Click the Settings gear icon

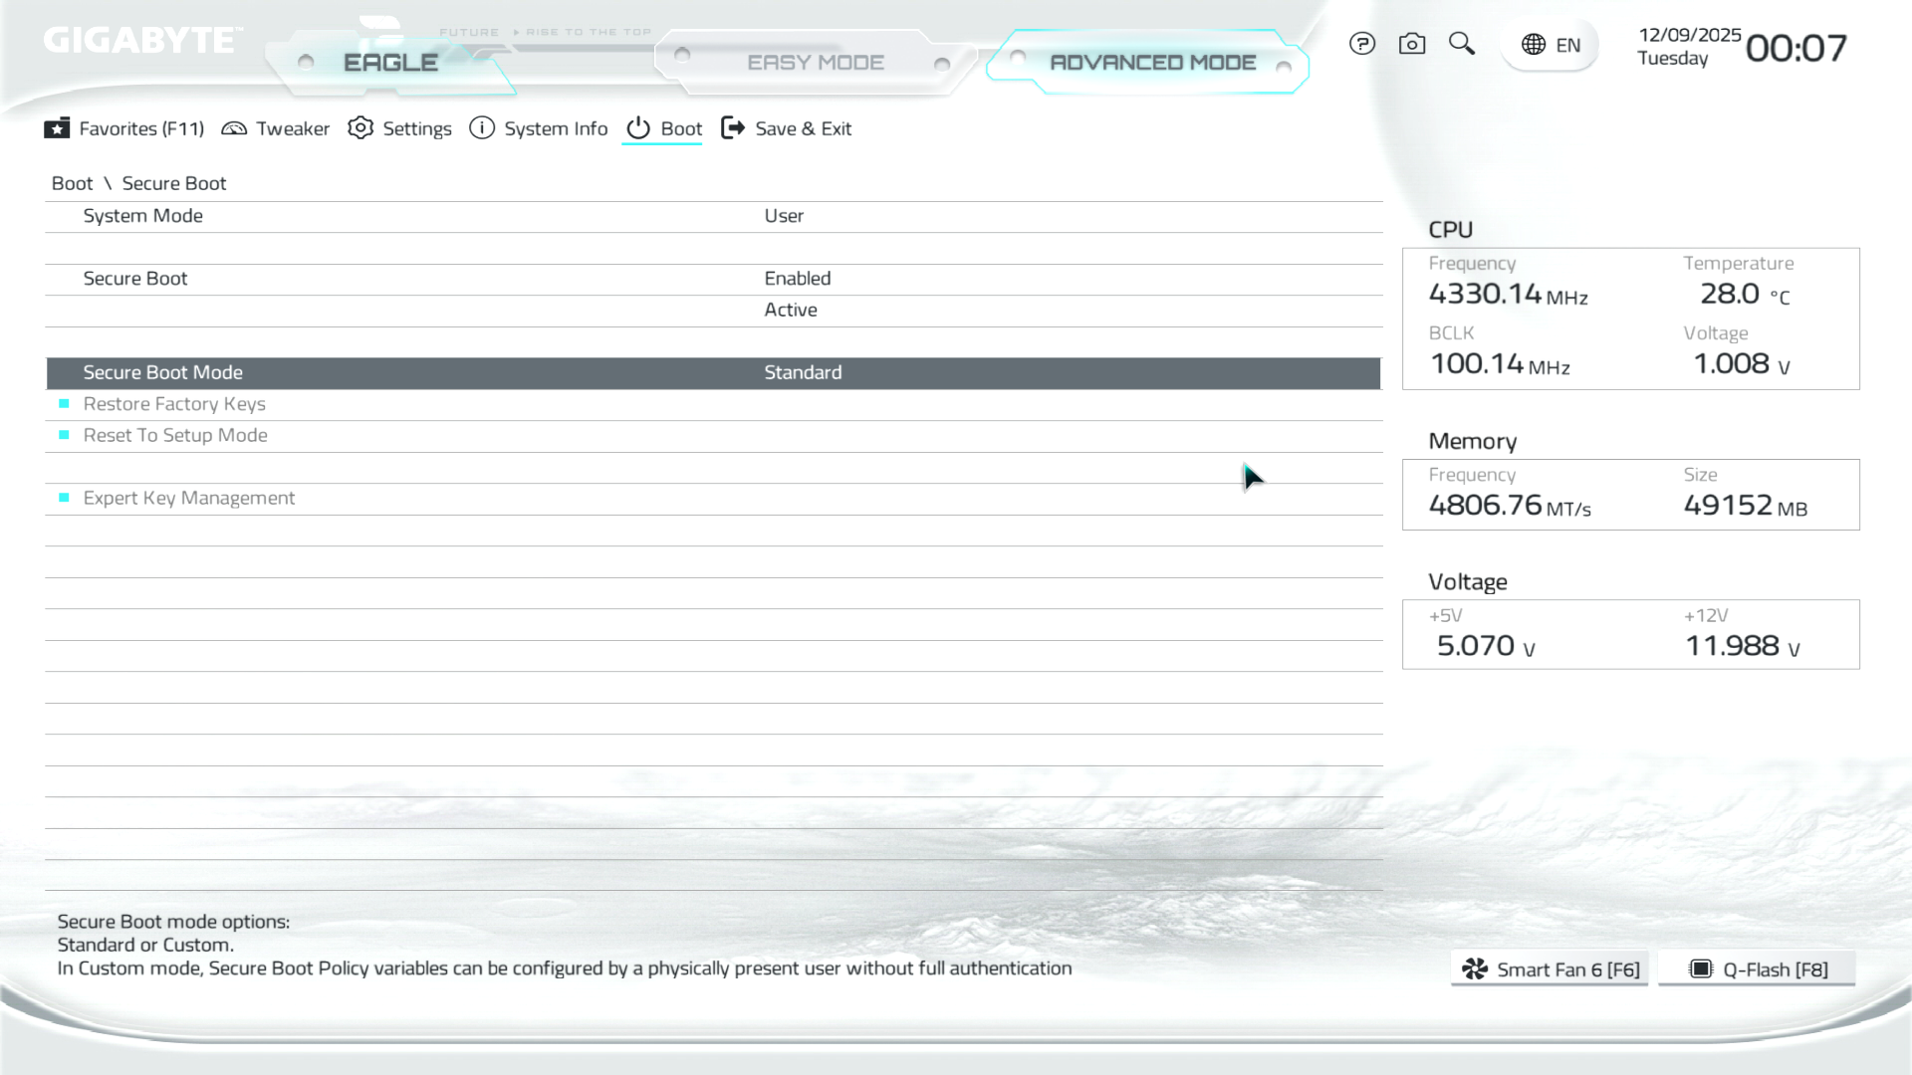(x=360, y=128)
